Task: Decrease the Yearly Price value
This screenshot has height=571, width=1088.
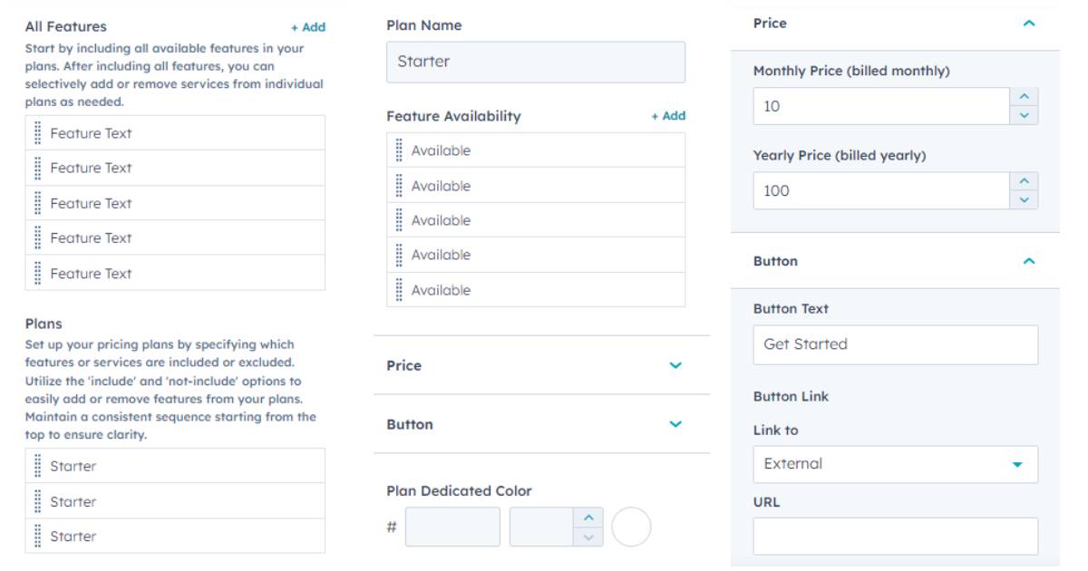Action: pyautogui.click(x=1024, y=200)
